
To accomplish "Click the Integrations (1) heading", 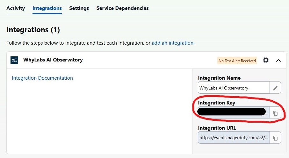I will point(33,30).
